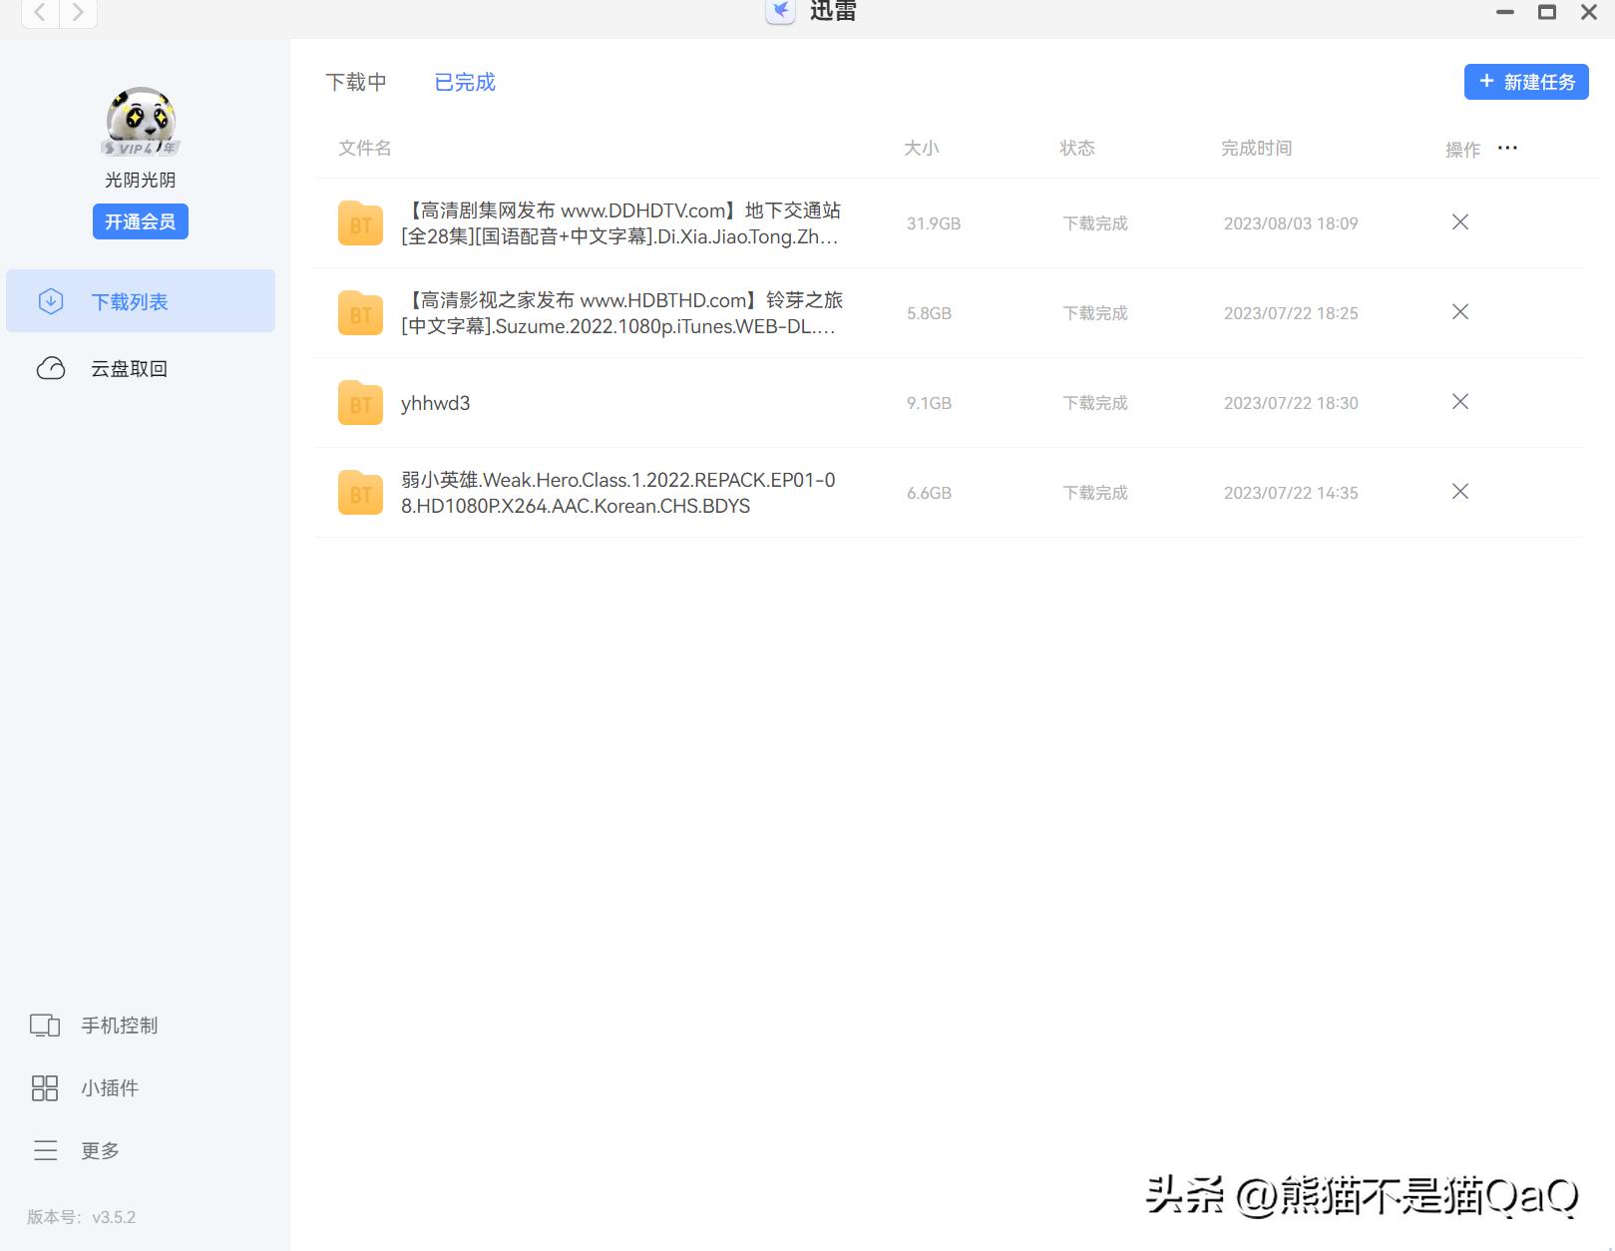Click the 开通会员 membership button
1615x1251 pixels.
click(x=140, y=221)
